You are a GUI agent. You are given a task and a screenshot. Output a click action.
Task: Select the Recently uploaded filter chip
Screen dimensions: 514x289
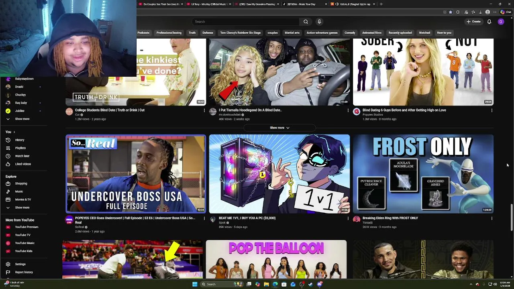click(x=400, y=33)
